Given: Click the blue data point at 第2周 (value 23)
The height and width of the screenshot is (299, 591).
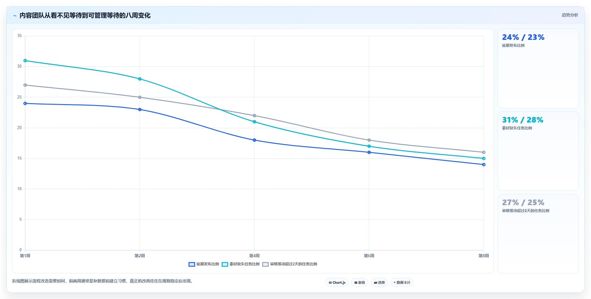Looking at the screenshot, I should pos(140,109).
